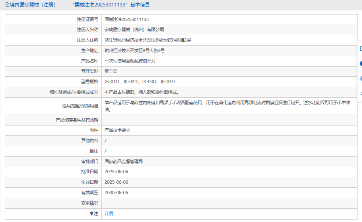
Task: Click the 审批部门 label
Action: [x=89, y=161]
